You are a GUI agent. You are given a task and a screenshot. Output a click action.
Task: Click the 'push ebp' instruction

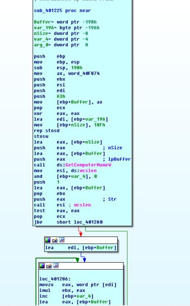pos(50,56)
